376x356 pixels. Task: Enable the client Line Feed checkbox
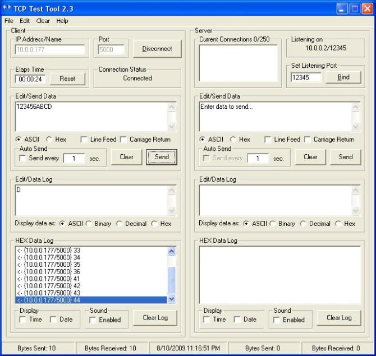[x=84, y=140]
